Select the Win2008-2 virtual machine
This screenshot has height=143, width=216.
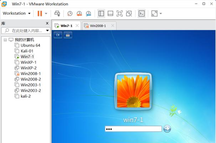coord(31,79)
